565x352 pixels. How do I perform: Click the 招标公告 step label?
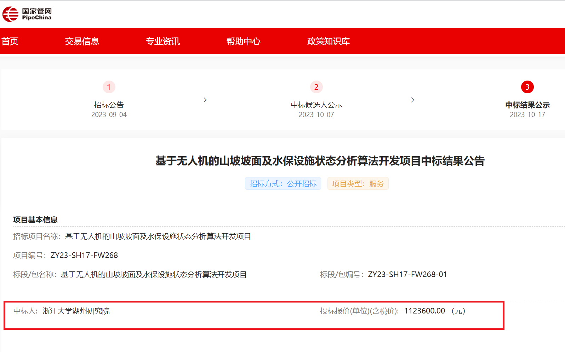click(109, 105)
